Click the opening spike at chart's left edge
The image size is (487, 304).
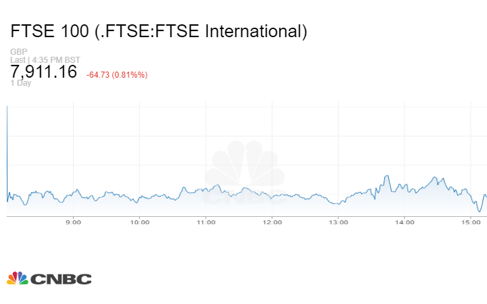(x=7, y=135)
